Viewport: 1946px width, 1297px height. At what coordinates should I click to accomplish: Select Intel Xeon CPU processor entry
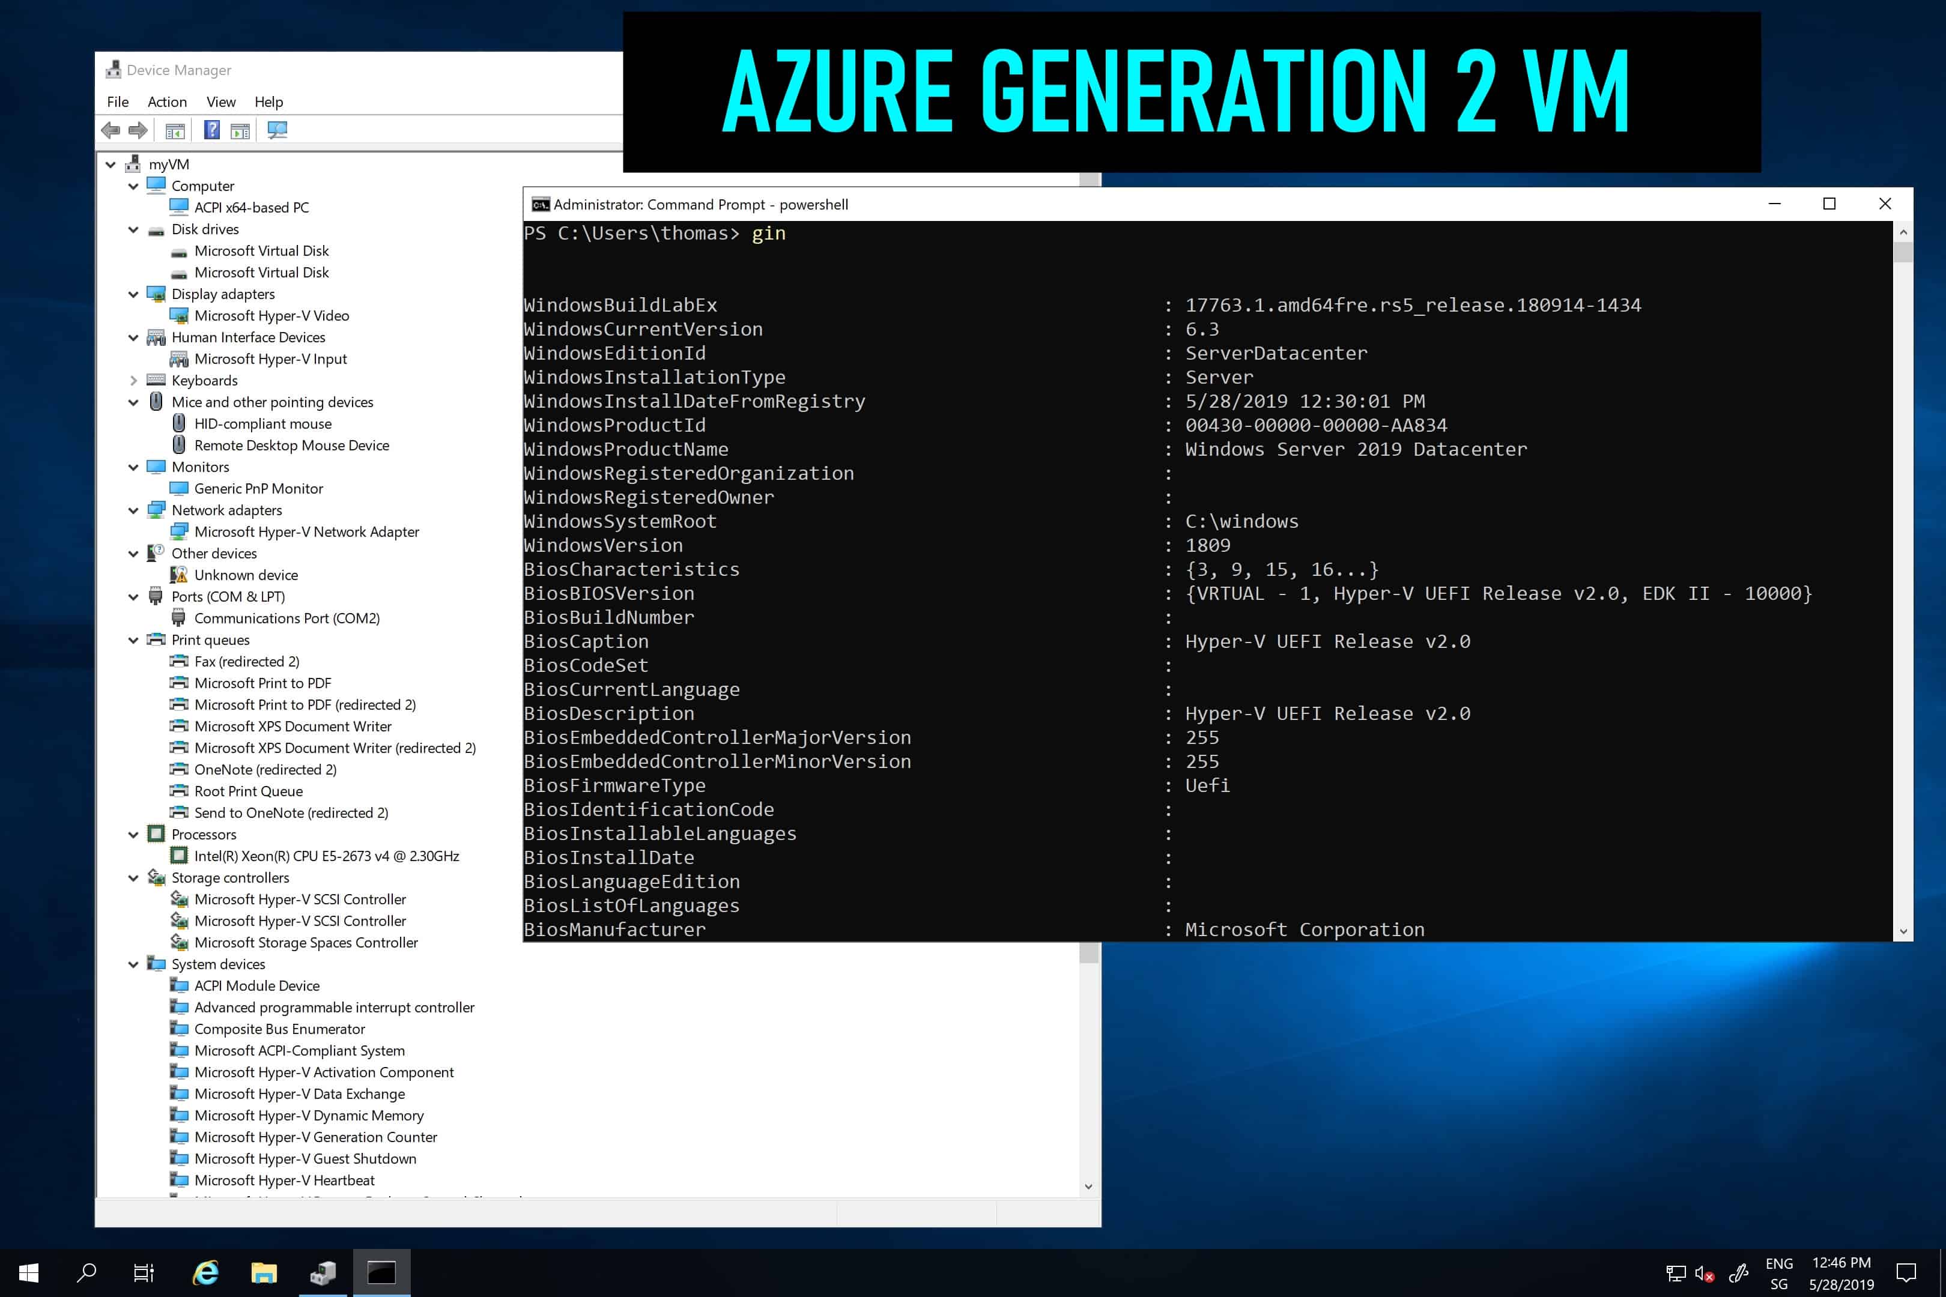pos(326,856)
